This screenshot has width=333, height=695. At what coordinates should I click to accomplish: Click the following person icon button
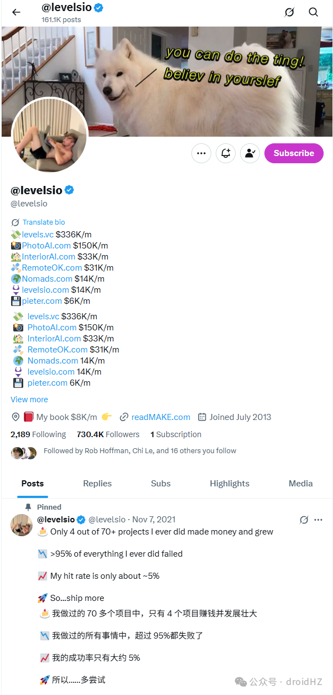[250, 153]
